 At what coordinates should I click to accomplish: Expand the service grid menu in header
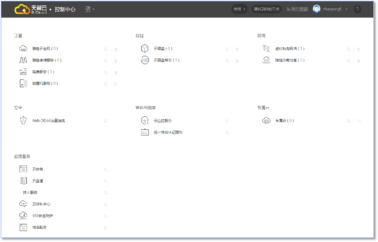tap(90, 9)
